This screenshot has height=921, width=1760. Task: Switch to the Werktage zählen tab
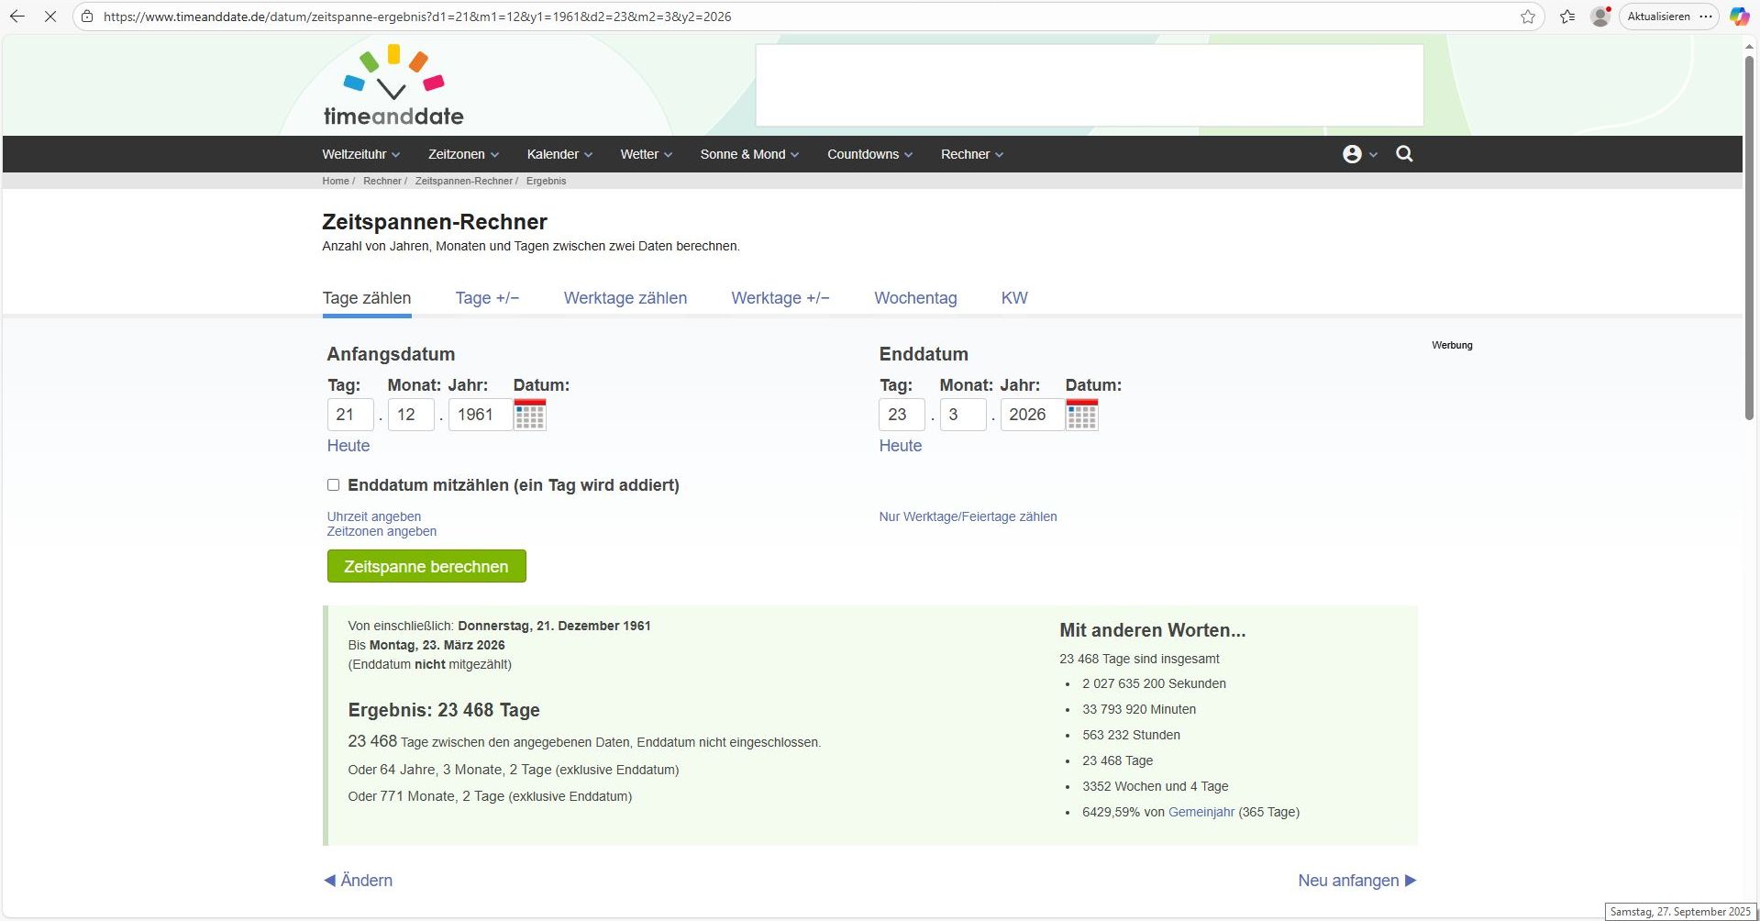(625, 298)
